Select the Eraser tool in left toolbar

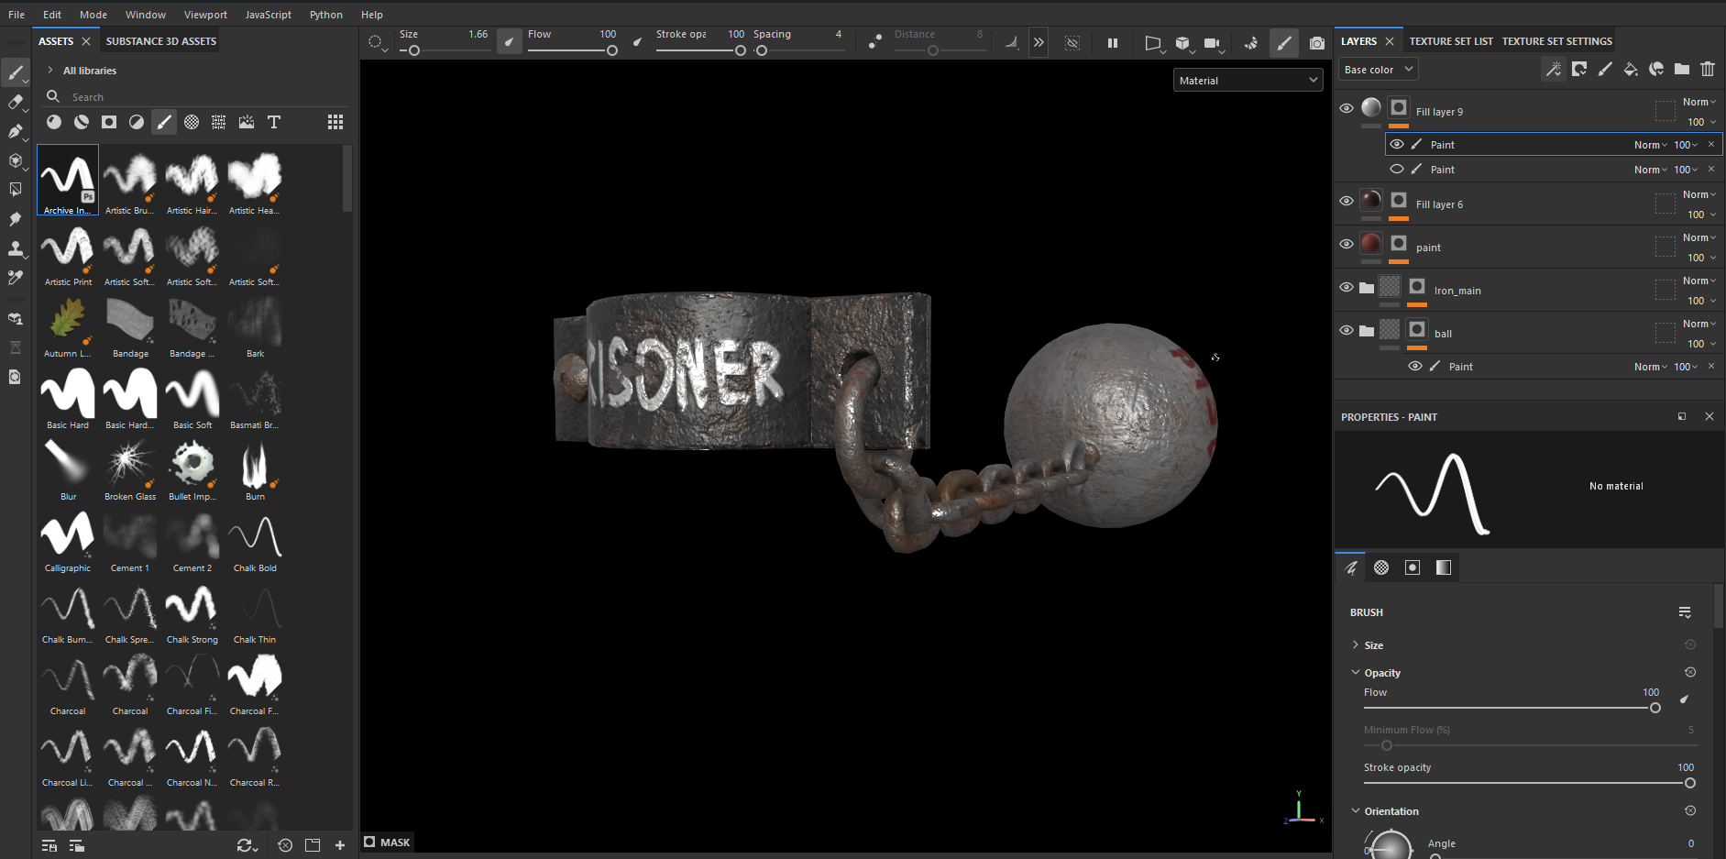coord(16,102)
